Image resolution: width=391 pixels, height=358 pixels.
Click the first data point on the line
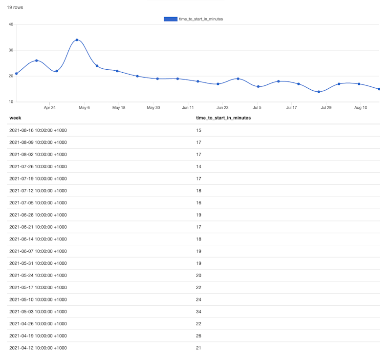17,74
